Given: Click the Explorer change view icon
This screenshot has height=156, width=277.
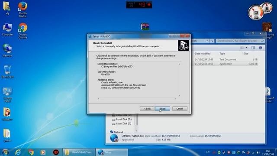Looking at the screenshot, I should 242,48.
